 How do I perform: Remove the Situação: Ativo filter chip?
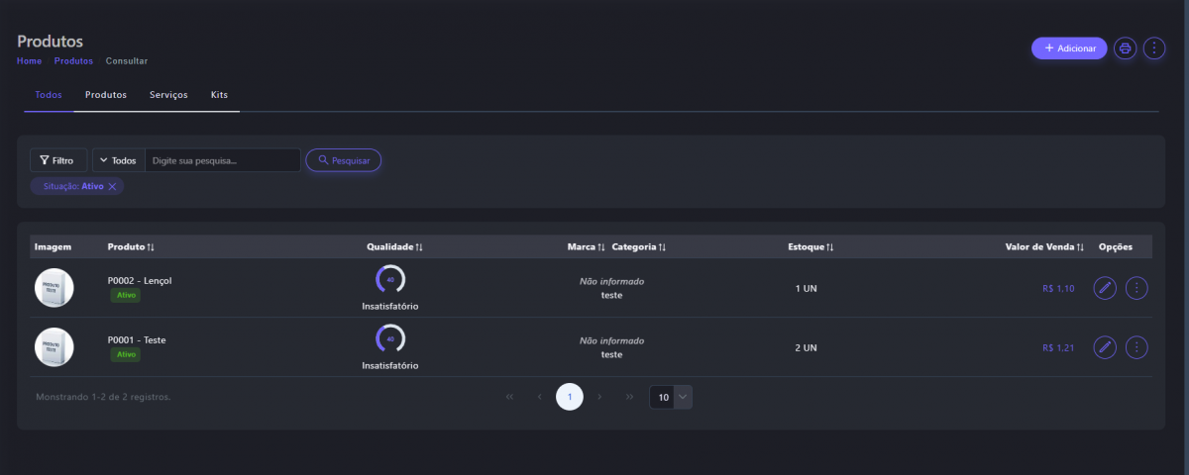113,186
